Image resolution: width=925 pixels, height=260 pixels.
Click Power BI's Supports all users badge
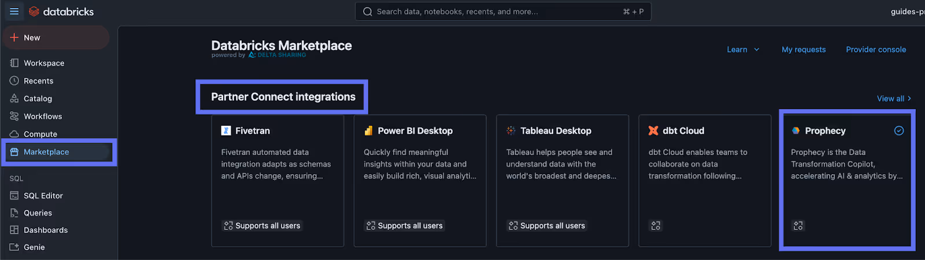click(404, 226)
